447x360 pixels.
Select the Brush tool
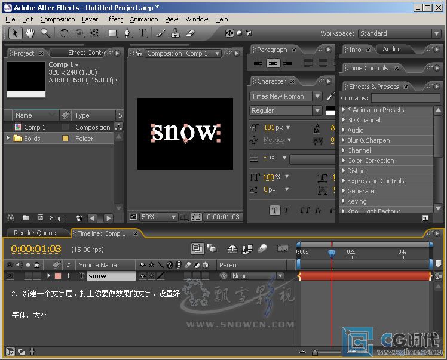click(x=161, y=33)
